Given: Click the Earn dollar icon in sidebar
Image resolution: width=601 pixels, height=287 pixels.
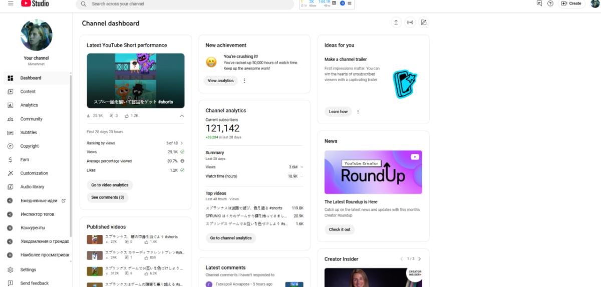Looking at the screenshot, I should (10, 160).
